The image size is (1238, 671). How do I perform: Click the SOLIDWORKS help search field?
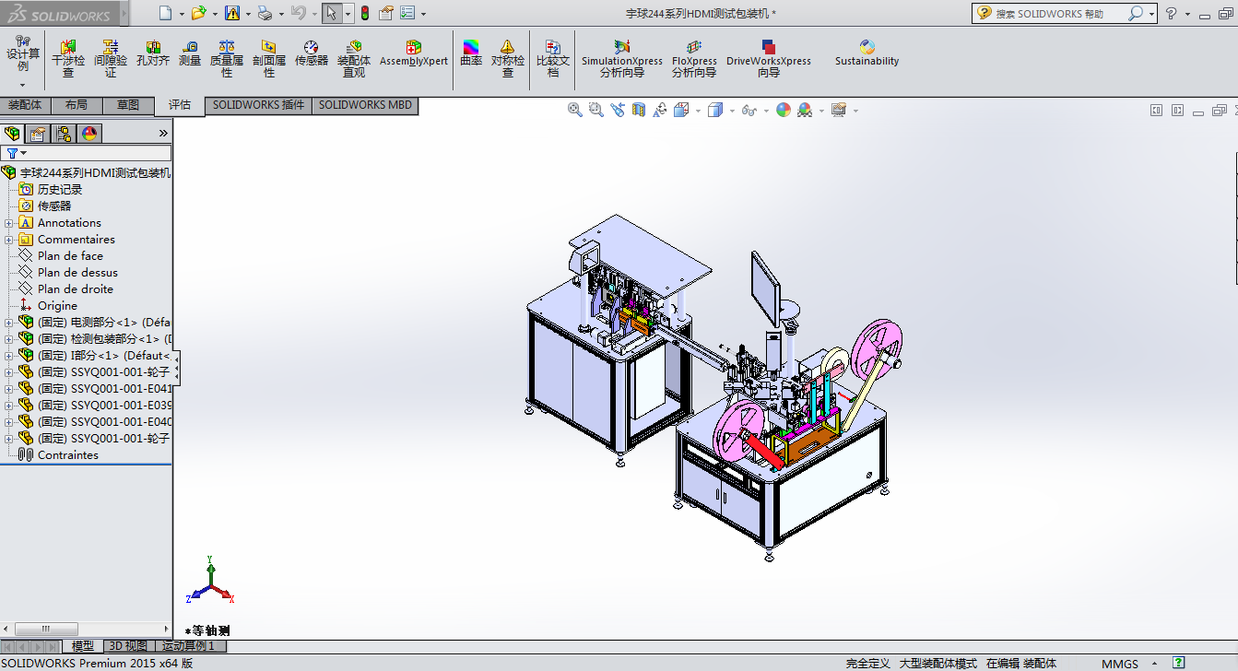coord(1058,14)
